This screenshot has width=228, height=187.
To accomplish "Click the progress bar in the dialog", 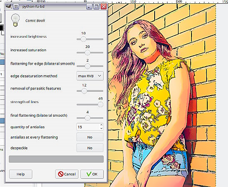I will click(x=56, y=159).
